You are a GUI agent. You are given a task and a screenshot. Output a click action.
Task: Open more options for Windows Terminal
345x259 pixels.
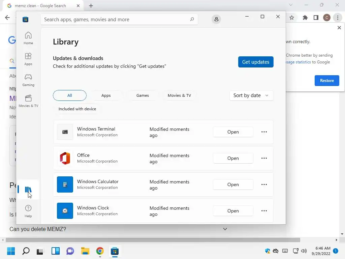click(264, 132)
